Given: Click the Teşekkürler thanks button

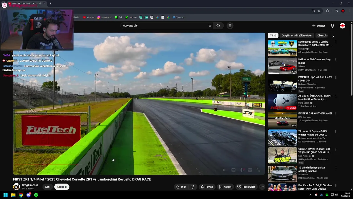Looking at the screenshot, I should (246, 187).
